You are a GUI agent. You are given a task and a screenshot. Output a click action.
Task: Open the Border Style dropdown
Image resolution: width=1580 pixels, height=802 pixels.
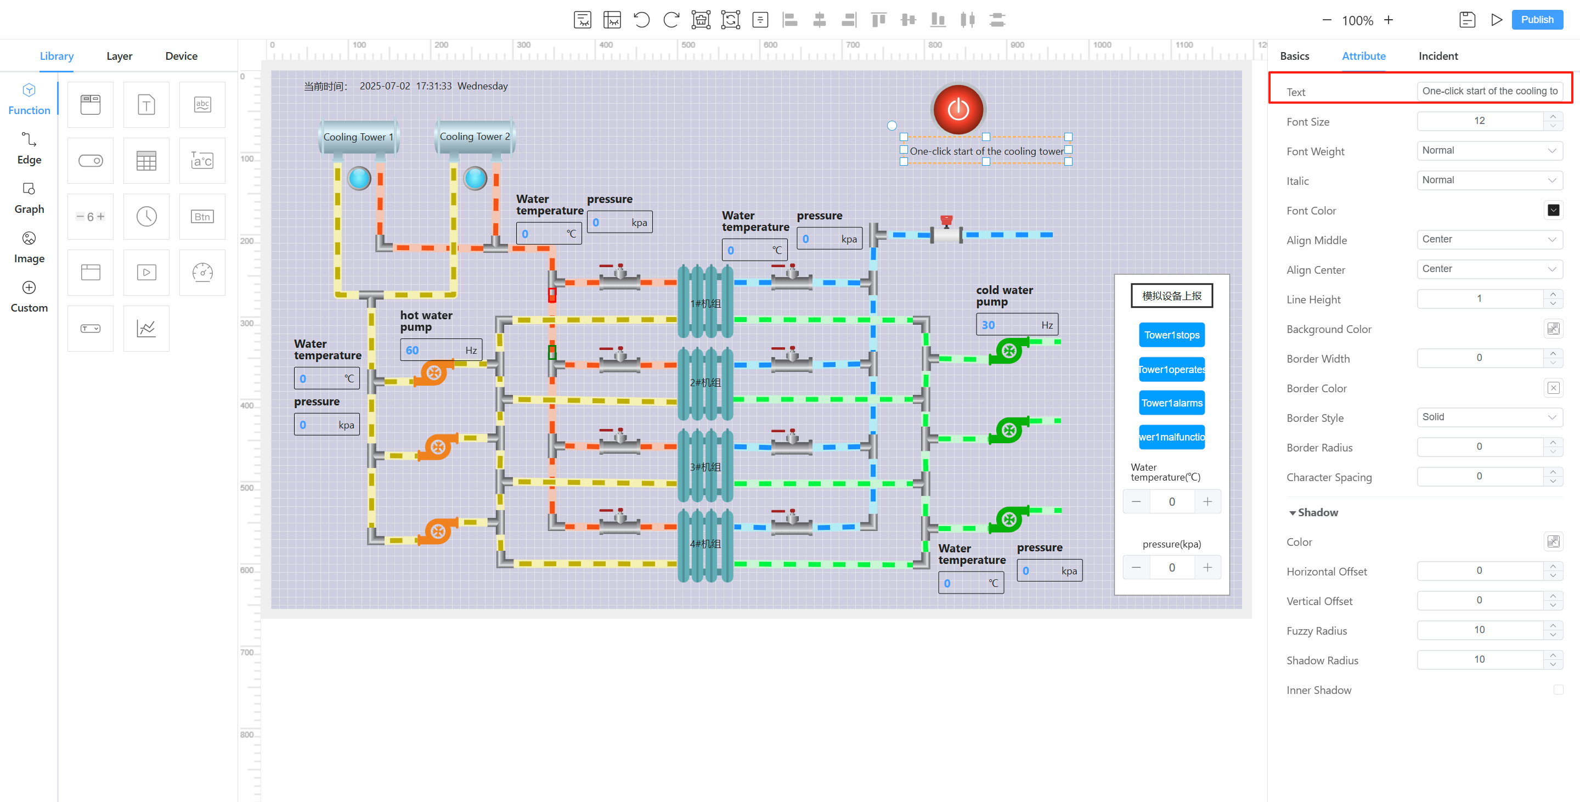pyautogui.click(x=1489, y=417)
